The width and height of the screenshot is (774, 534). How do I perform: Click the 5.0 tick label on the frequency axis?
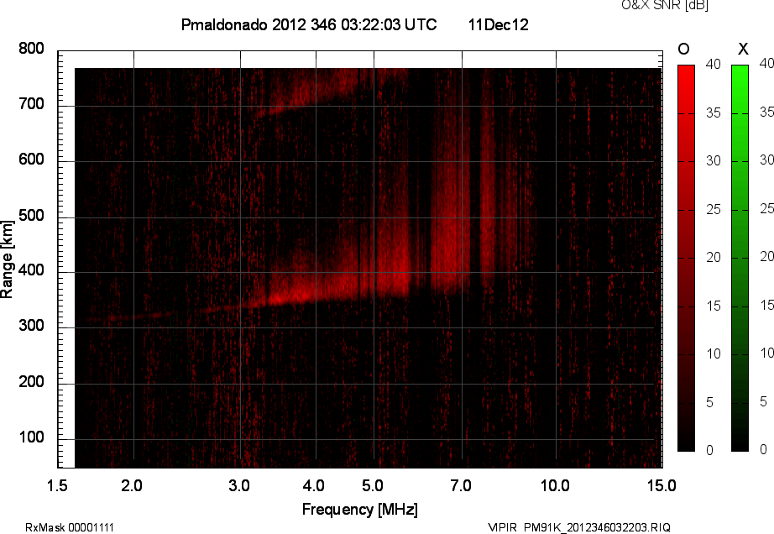point(372,485)
